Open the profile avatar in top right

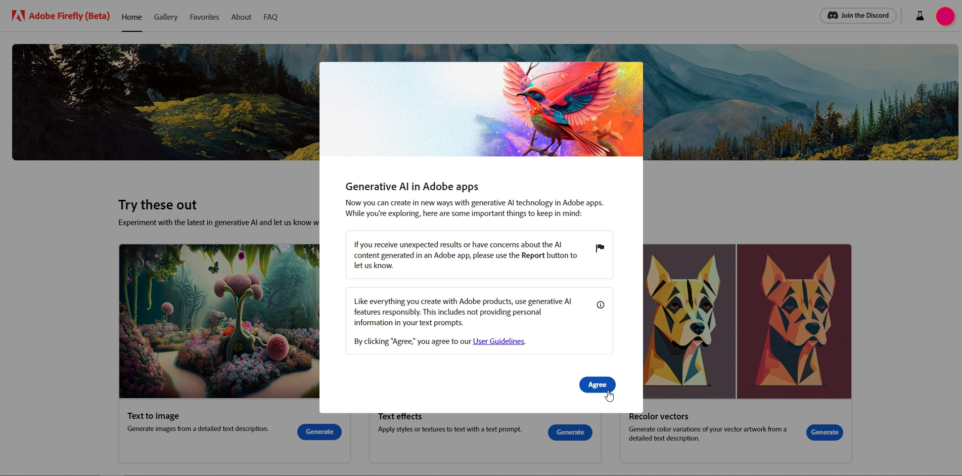[945, 16]
